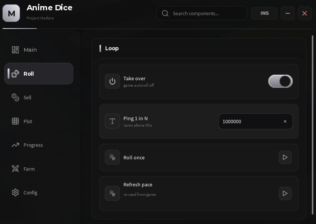Open the Sell coins icon
The height and width of the screenshot is (224, 316).
coord(15,97)
